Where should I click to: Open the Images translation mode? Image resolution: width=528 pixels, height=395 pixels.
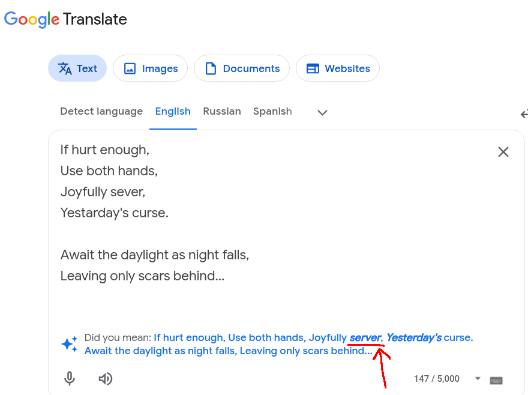coord(150,68)
